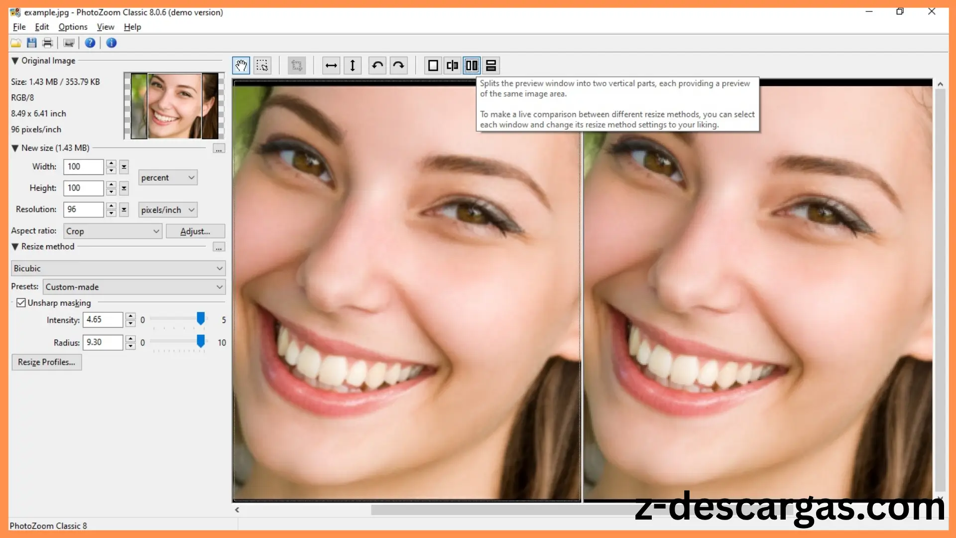
Task: Click the Width input field
Action: [84, 167]
